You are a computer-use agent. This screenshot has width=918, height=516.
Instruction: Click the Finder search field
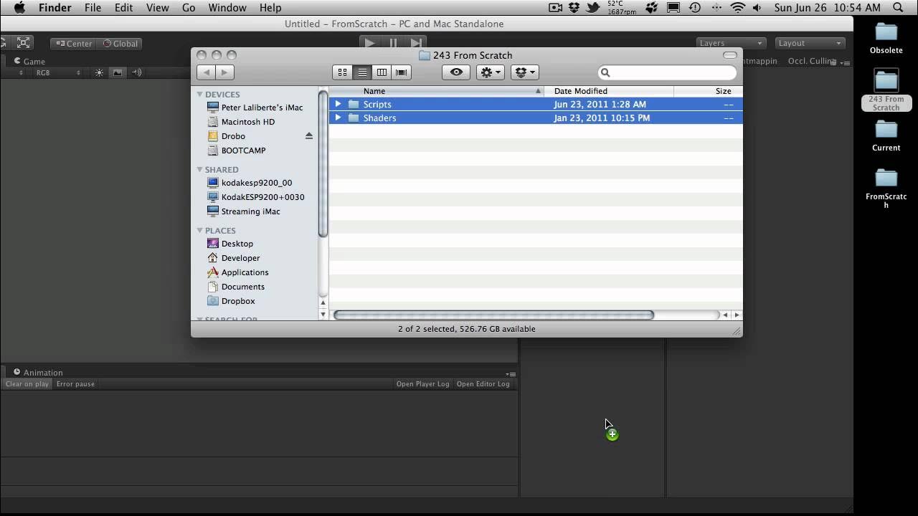click(x=667, y=72)
